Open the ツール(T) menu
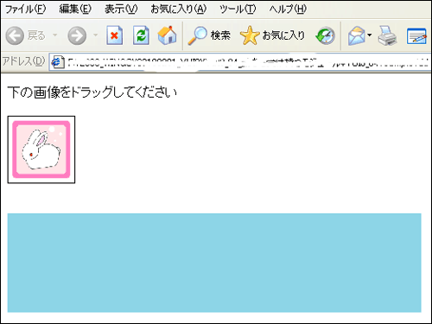Viewport: 432px width, 324px height. click(238, 10)
